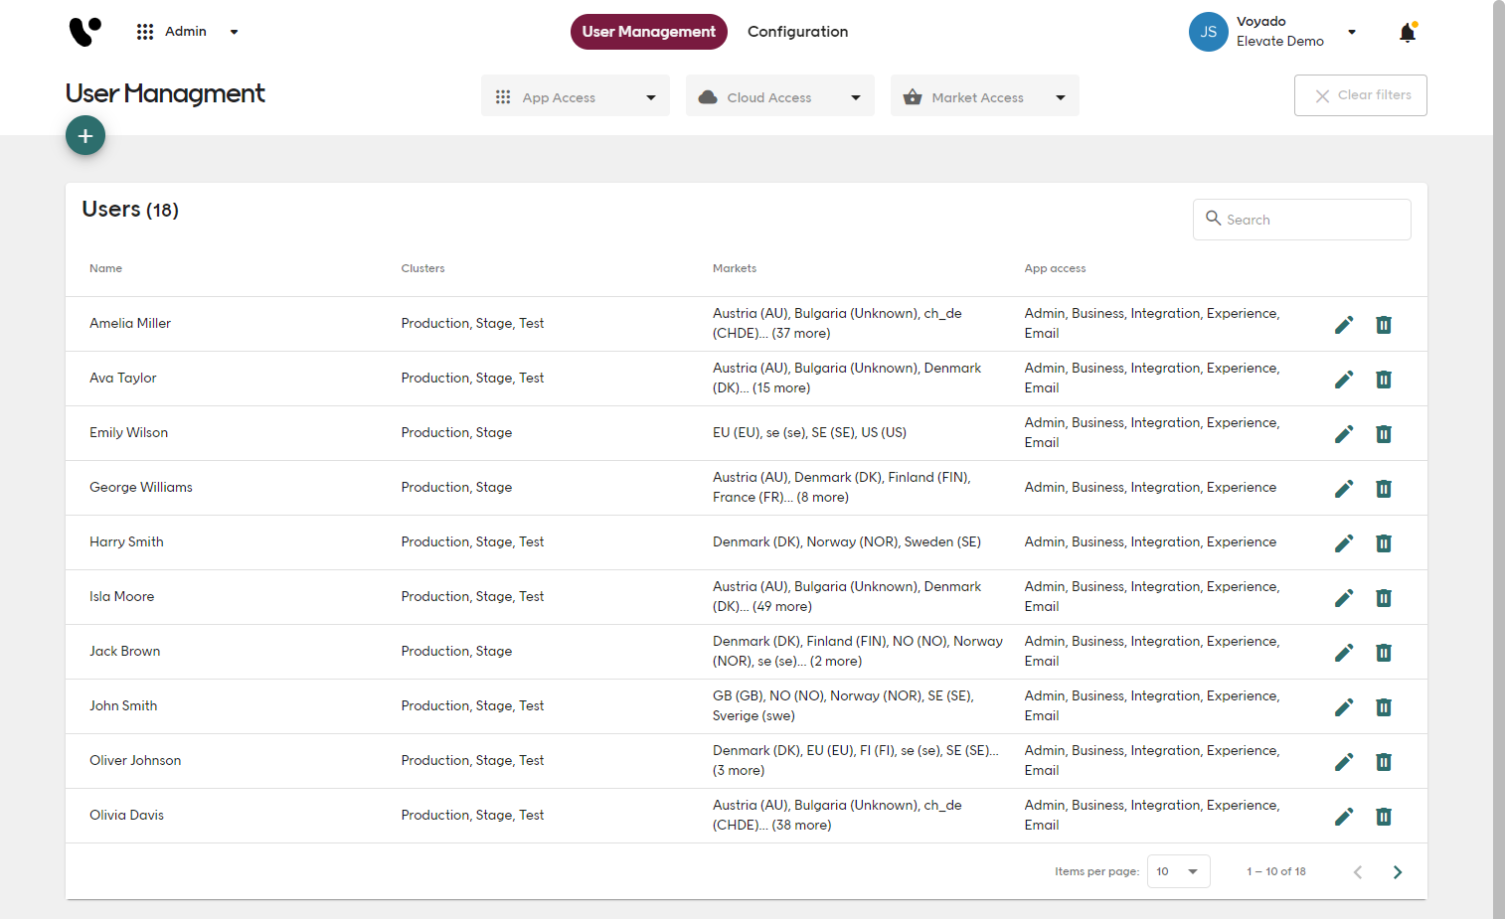Open the Cloud Access filter dropdown

pos(780,96)
